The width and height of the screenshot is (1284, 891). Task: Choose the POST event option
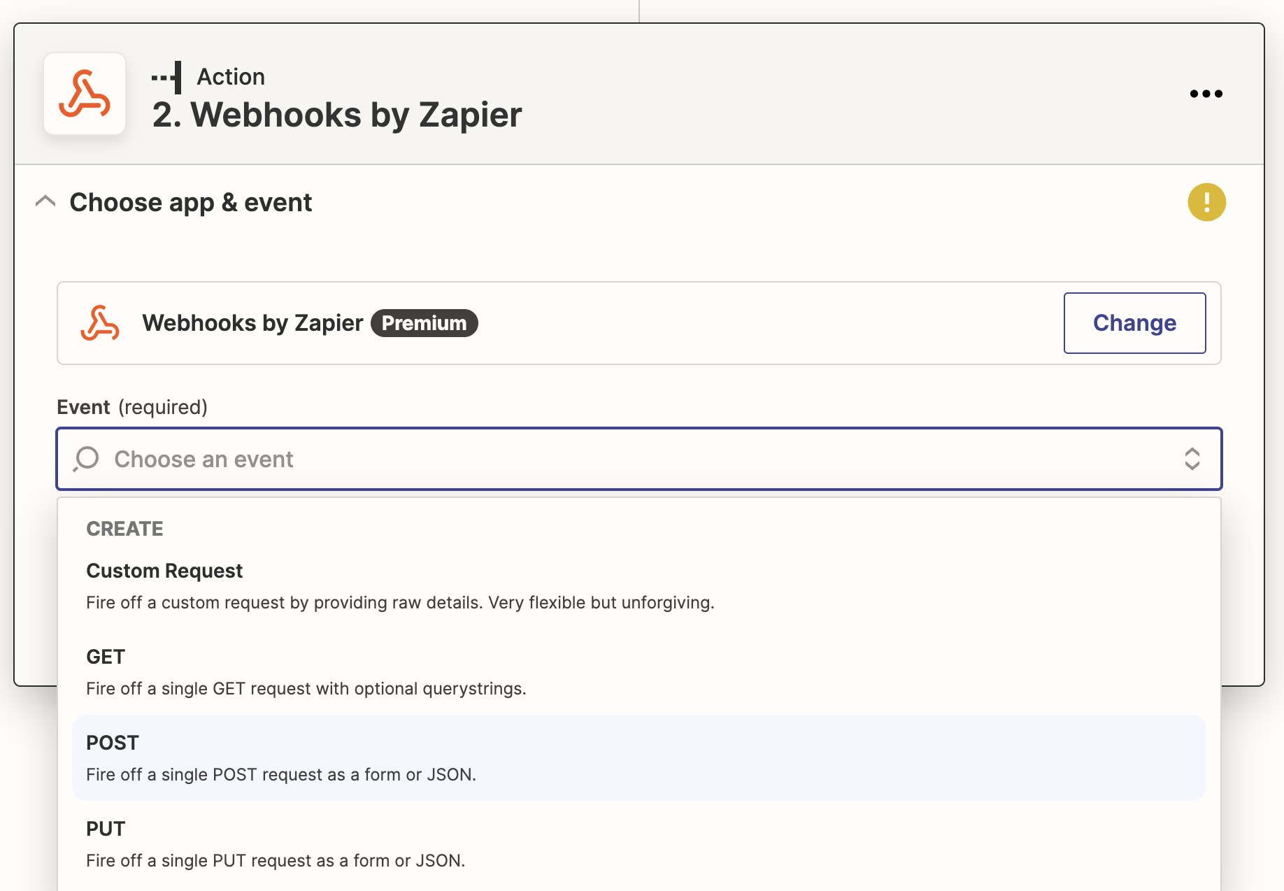639,758
